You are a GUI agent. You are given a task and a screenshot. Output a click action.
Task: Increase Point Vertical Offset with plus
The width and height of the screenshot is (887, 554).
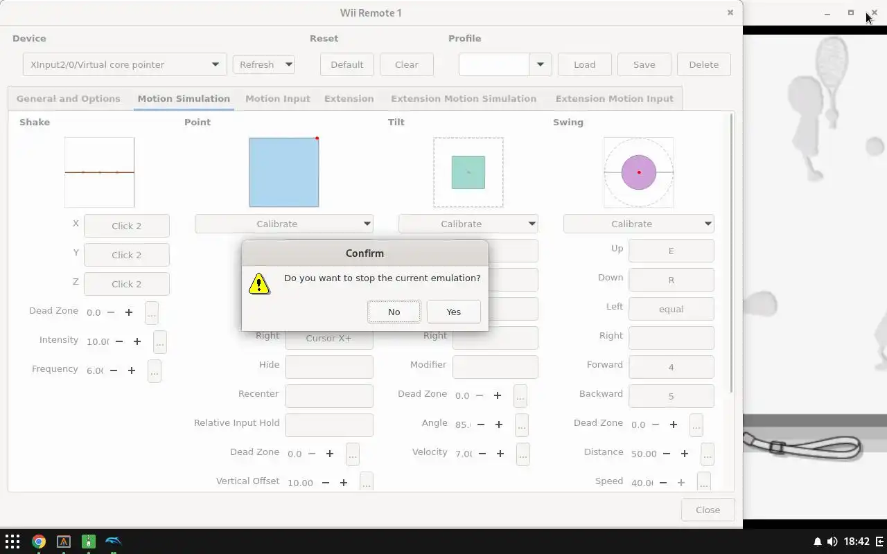pyautogui.click(x=344, y=483)
